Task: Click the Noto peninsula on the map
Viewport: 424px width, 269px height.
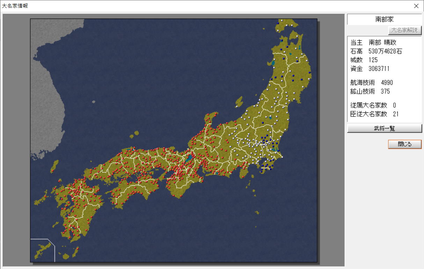Action: (x=212, y=117)
